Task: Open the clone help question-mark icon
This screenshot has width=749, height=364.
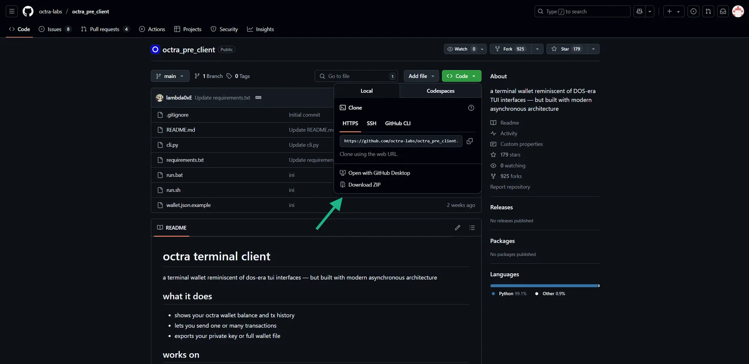Action: click(x=471, y=108)
